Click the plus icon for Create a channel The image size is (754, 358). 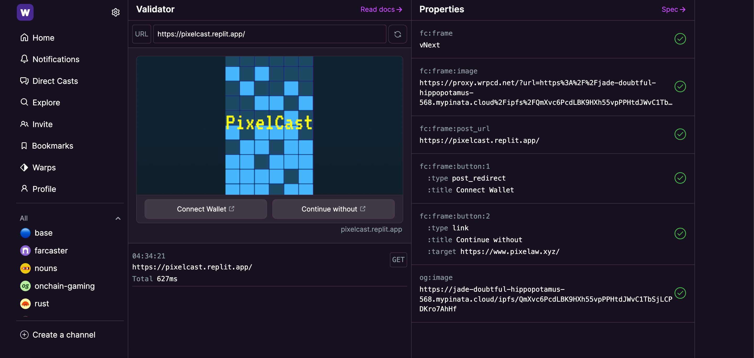(x=24, y=335)
